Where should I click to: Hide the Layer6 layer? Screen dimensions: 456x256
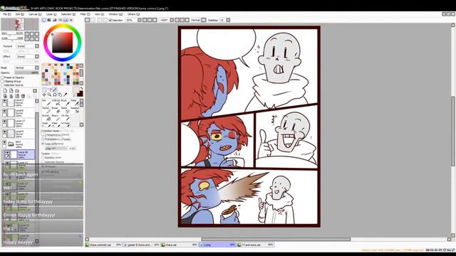click(x=4, y=111)
